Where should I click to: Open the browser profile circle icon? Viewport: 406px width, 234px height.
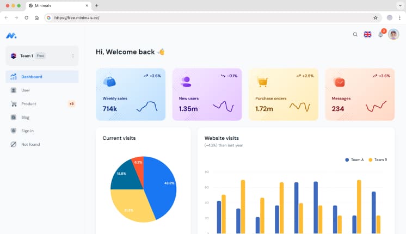point(390,17)
